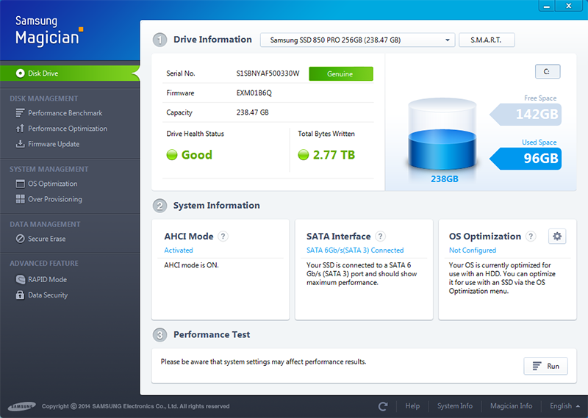The image size is (588, 418).
Task: Run the performance test
Action: coord(545,366)
